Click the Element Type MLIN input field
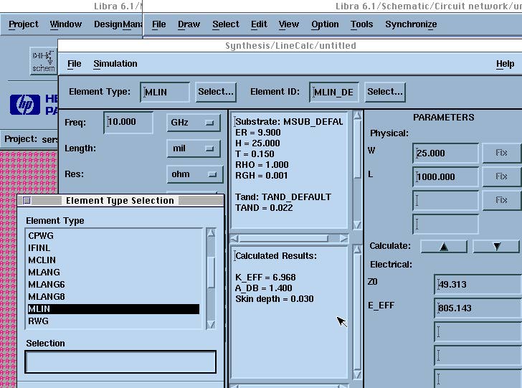522x388 pixels. 165,93
